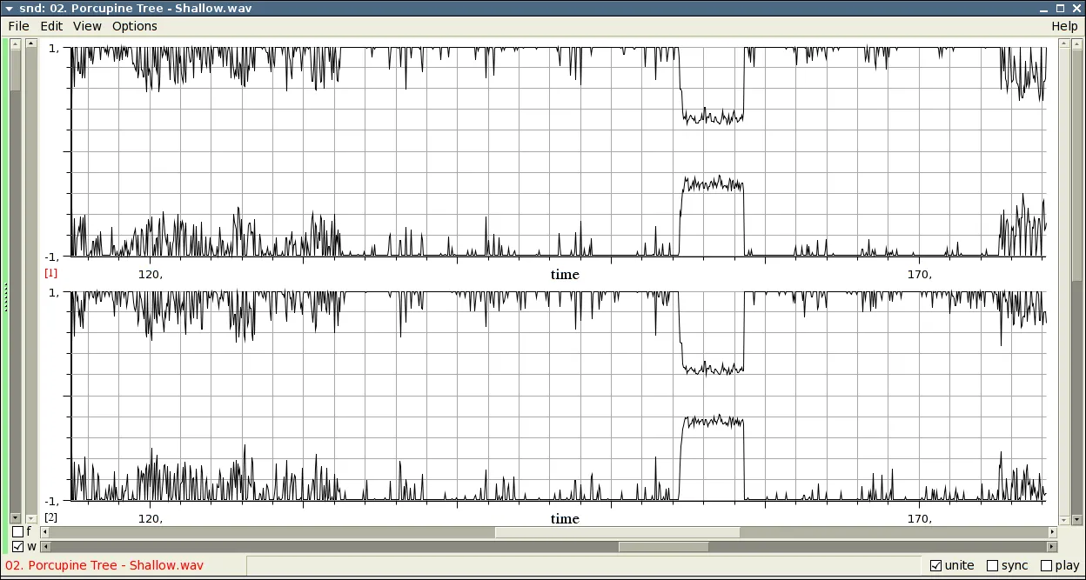
Task: Open the window menu triangle in title bar
Action: [x=9, y=8]
